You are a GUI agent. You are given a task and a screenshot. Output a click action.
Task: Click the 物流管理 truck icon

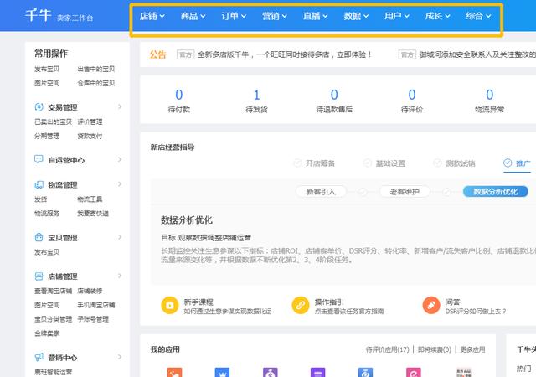click(x=39, y=185)
